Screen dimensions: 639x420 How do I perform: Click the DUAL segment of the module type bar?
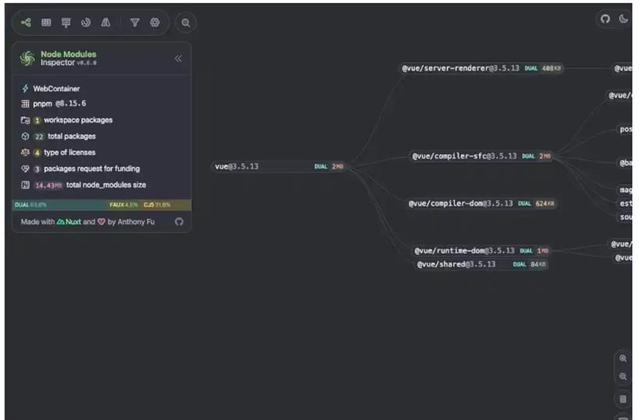pyautogui.click(x=59, y=204)
